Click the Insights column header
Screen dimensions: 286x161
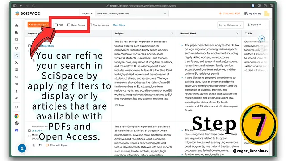(x=119, y=34)
